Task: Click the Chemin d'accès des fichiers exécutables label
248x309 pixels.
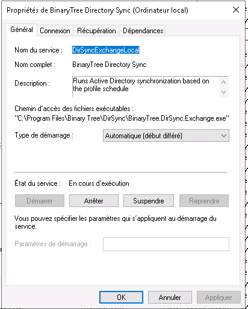Action: point(74,109)
